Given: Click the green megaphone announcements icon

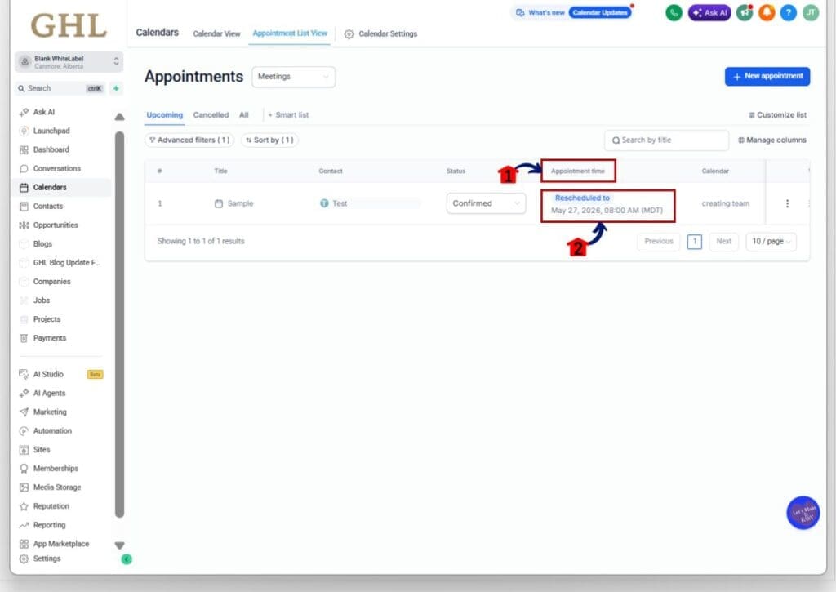Looking at the screenshot, I should pos(745,13).
